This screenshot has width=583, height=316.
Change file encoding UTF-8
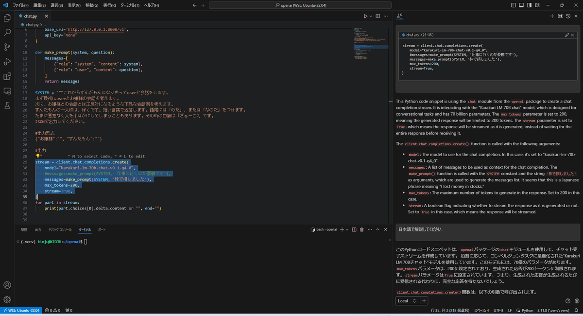pyautogui.click(x=498, y=310)
